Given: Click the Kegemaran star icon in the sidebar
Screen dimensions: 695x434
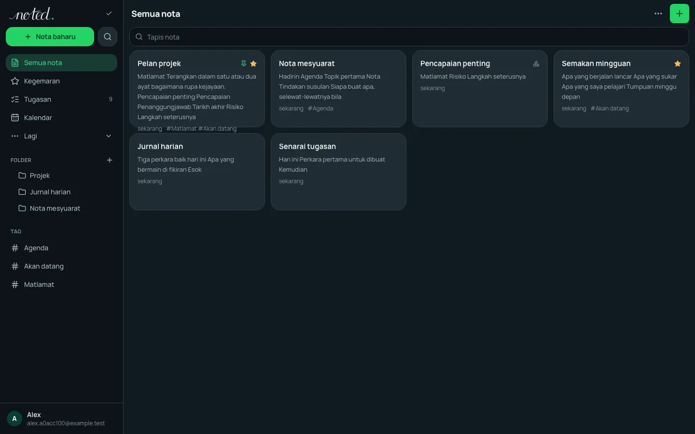Looking at the screenshot, I should (x=15, y=81).
